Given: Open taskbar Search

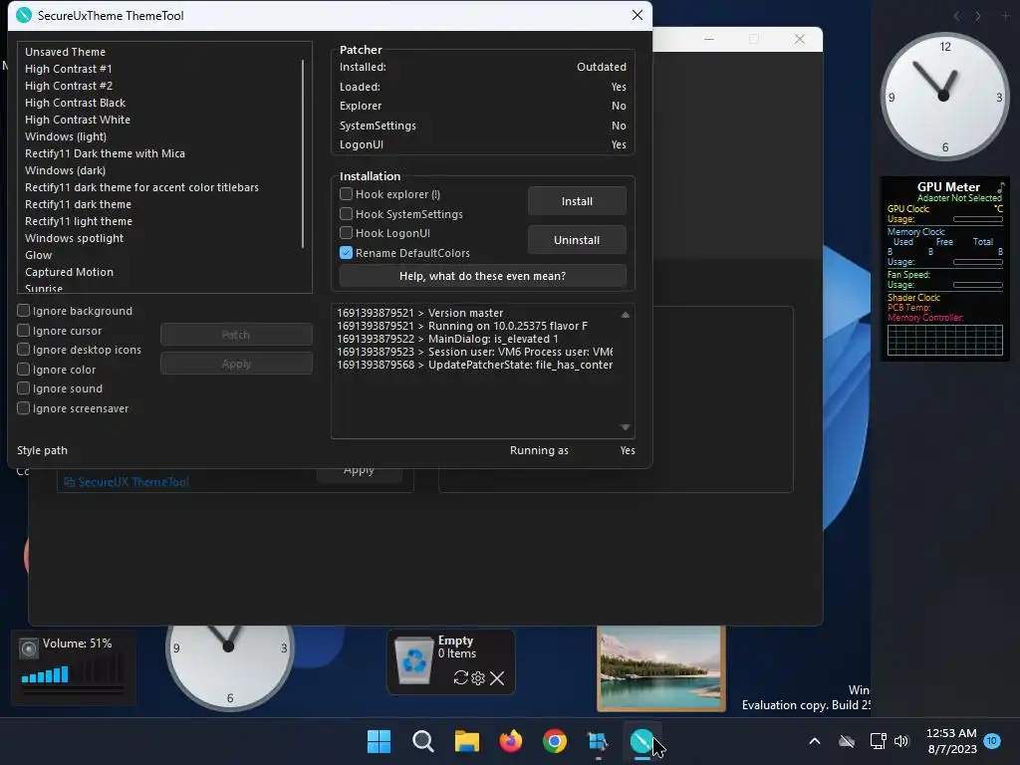Looking at the screenshot, I should (x=422, y=741).
